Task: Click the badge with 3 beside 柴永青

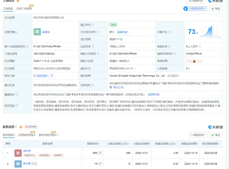Action: point(34,164)
